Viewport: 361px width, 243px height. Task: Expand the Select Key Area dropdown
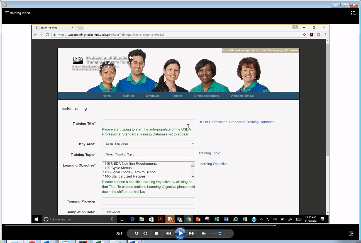tap(148, 144)
